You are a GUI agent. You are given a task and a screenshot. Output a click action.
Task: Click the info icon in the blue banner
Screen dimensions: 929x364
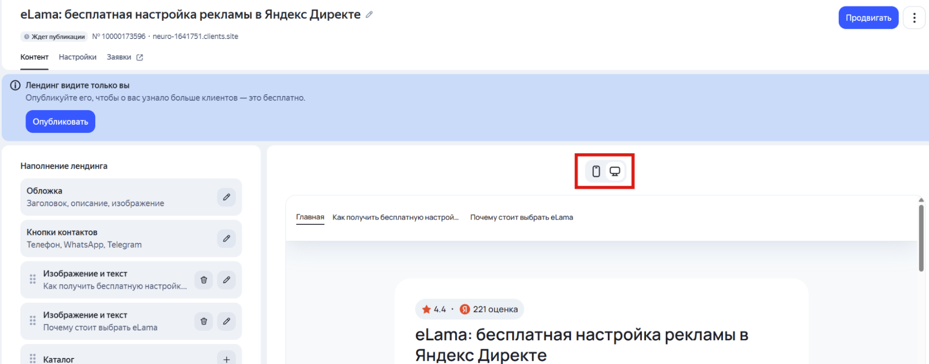(15, 85)
